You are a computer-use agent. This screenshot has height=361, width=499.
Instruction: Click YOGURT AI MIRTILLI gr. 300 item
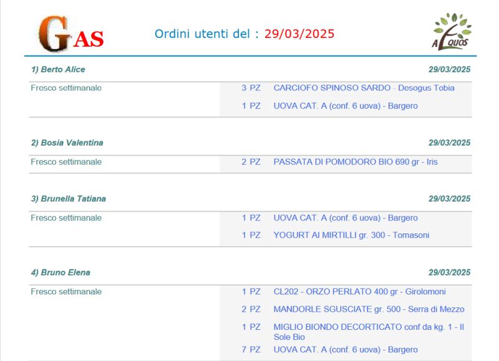coord(351,235)
